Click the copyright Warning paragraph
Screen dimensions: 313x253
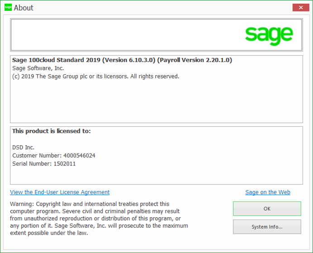click(99, 219)
